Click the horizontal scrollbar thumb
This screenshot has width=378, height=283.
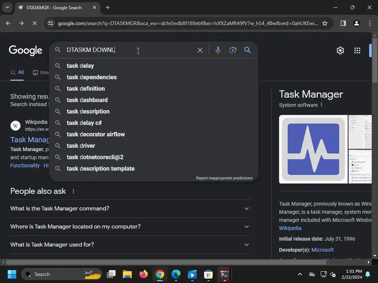pyautogui.click(x=166, y=262)
